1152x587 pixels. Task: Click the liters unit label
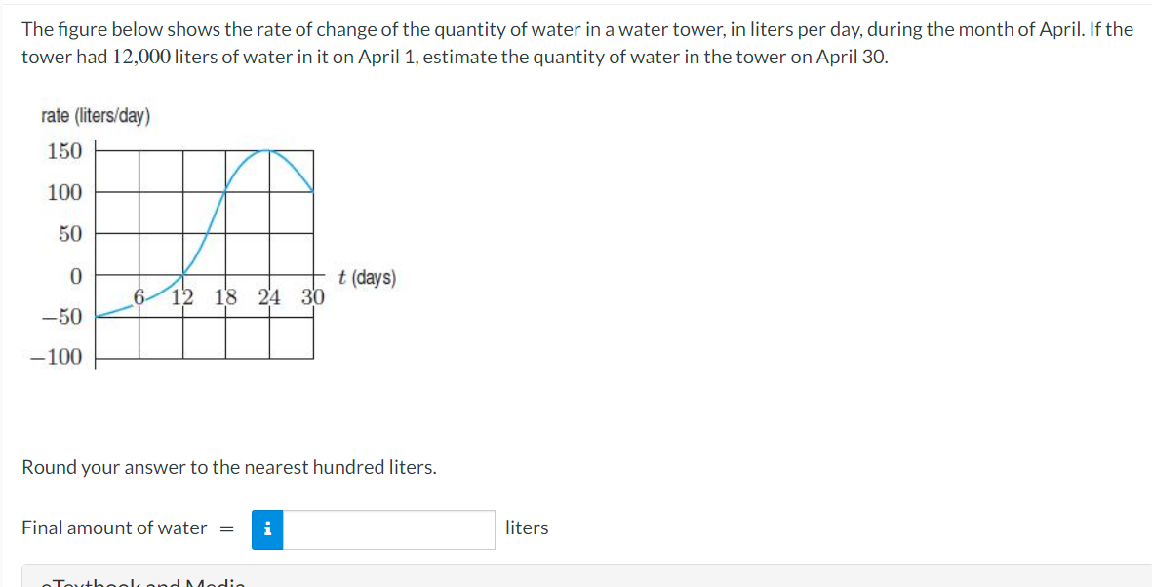coord(527,528)
